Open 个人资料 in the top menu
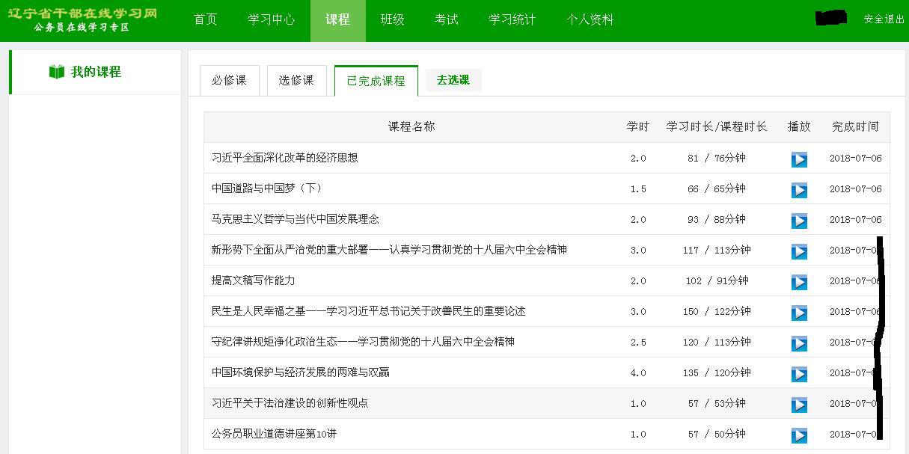This screenshot has width=909, height=454. point(590,20)
